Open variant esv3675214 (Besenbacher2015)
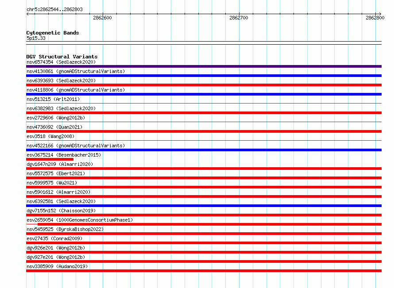394x288 pixels. (x=64, y=155)
